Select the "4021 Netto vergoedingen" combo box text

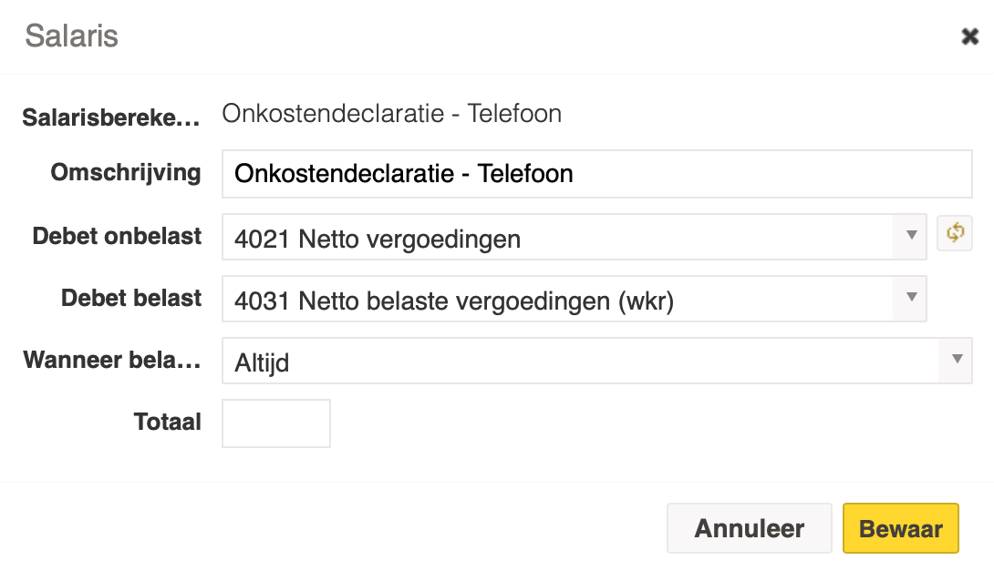pyautogui.click(x=378, y=240)
